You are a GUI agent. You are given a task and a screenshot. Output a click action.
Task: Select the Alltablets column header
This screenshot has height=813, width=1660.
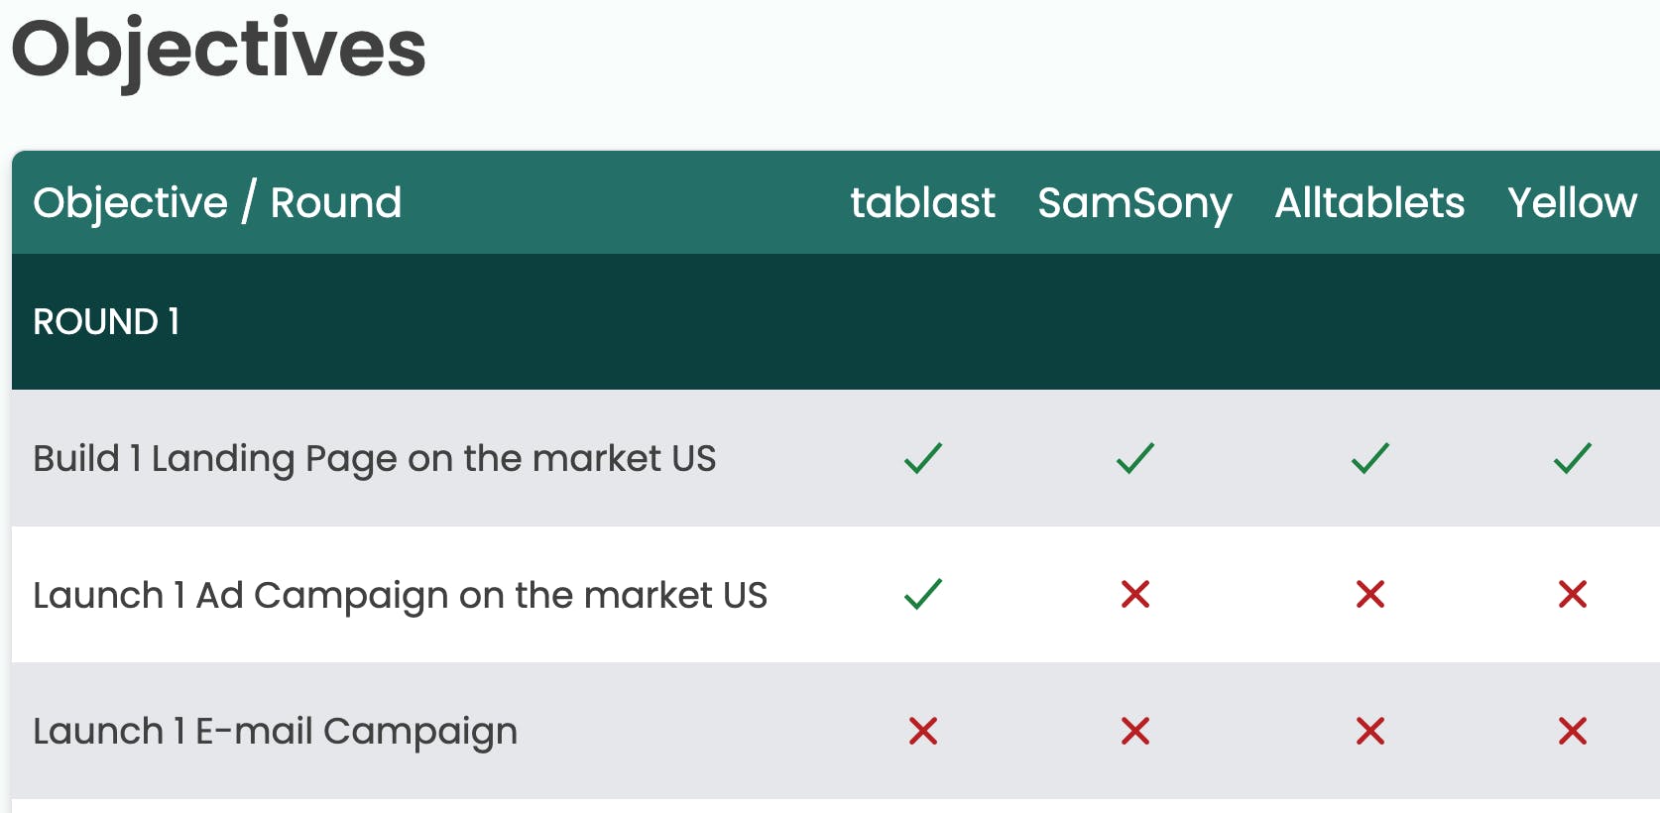(x=1369, y=202)
